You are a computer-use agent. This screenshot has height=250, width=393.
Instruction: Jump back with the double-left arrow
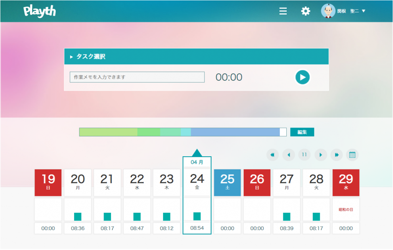[x=272, y=155]
